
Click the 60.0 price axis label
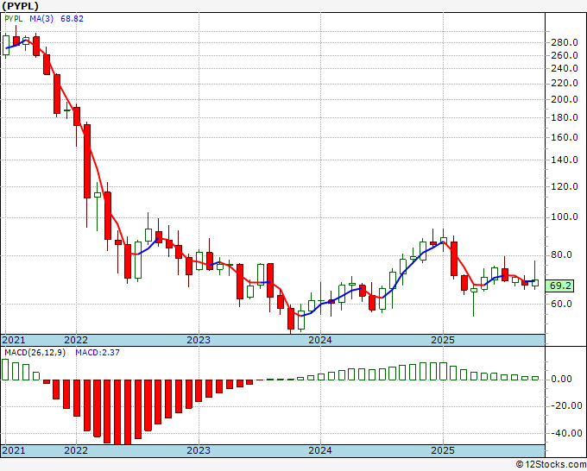(562, 304)
